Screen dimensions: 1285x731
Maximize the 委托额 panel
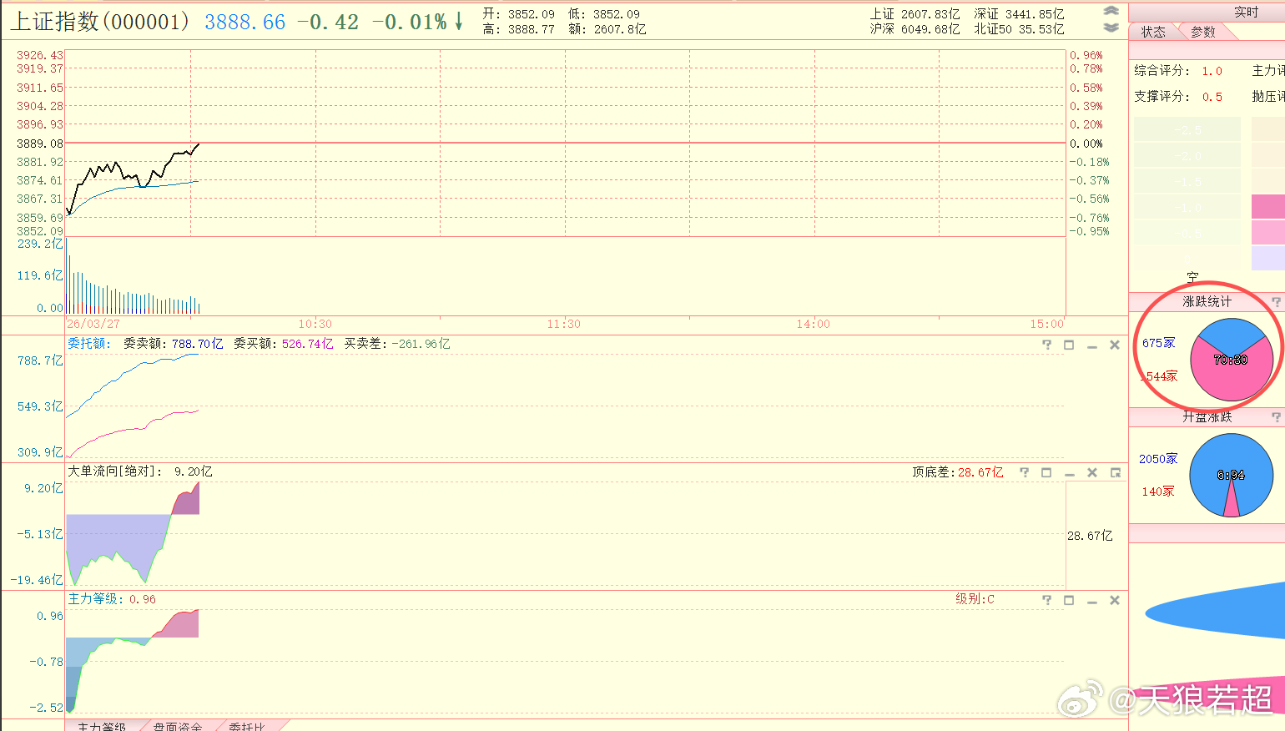point(1069,345)
